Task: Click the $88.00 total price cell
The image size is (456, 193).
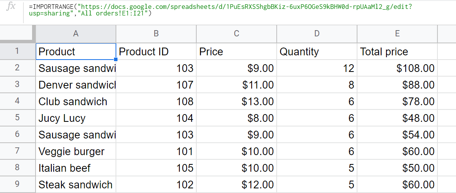Action: [x=397, y=85]
